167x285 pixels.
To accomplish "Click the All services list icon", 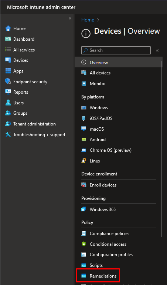I will tap(8, 50).
